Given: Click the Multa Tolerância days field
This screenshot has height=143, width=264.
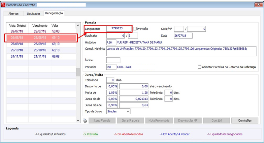Looking at the screenshot, I should coord(168,93).
